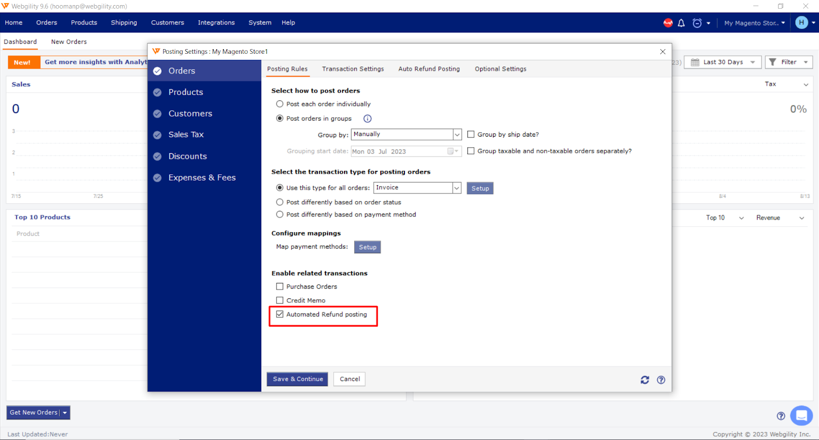
Task: Click info icon beside Post orders in groups
Action: (368, 119)
